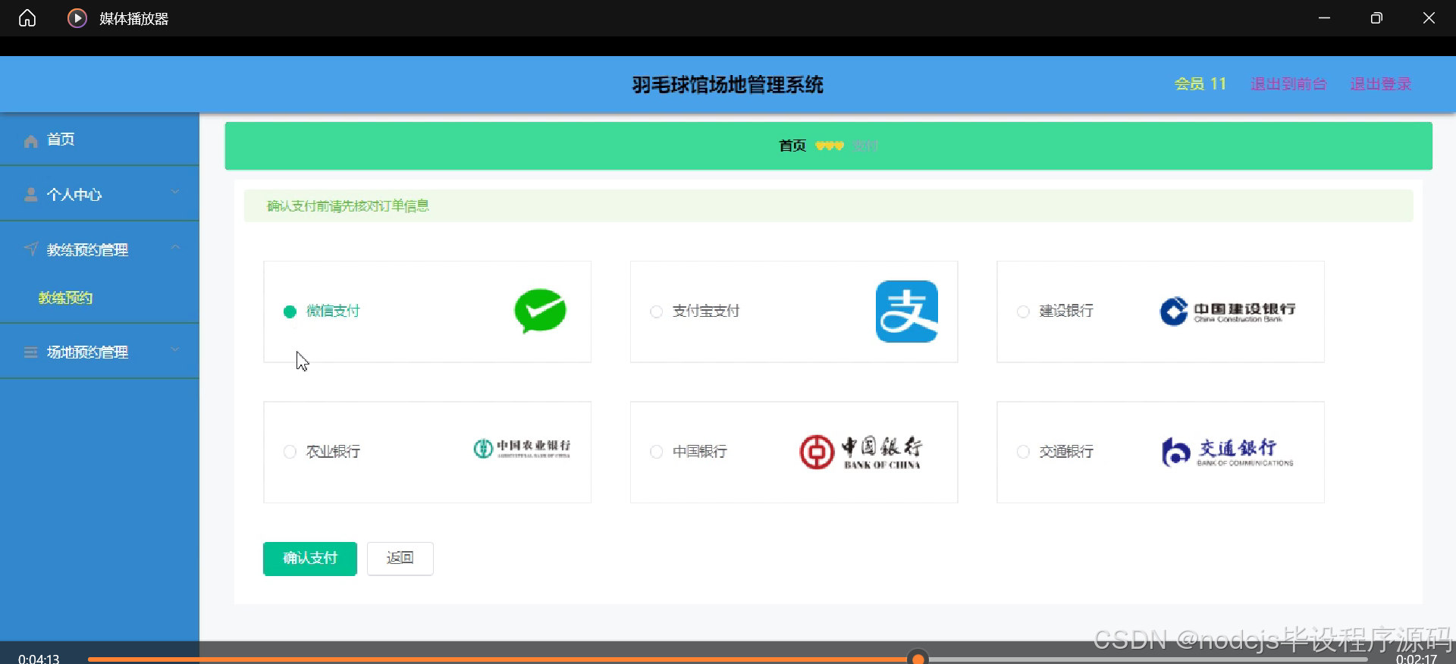This screenshot has height=664, width=1456.
Task: Click the 微信支付 label text
Action: (333, 312)
